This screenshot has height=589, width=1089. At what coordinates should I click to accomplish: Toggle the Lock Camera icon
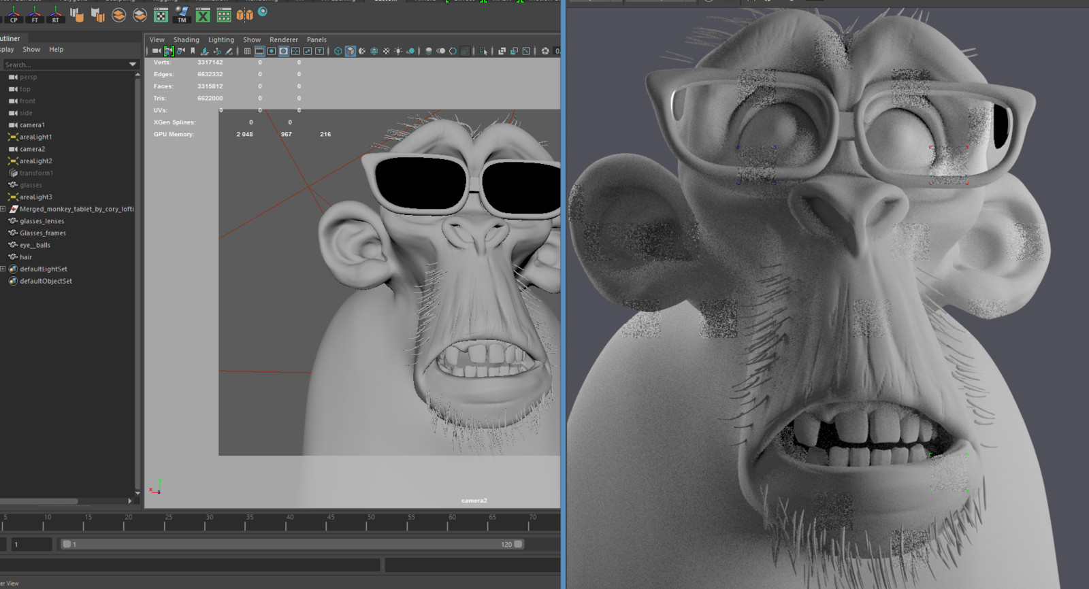168,51
